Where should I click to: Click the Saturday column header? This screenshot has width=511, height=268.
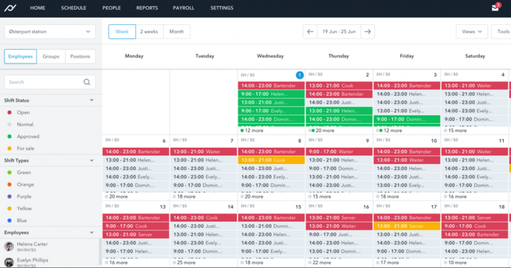click(475, 56)
